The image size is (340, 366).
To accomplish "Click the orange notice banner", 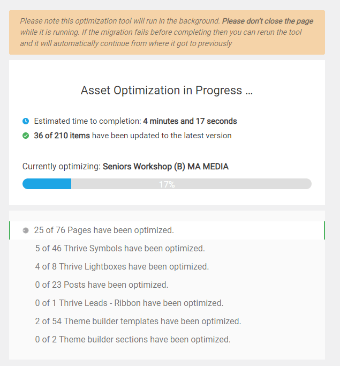I will tap(167, 33).
